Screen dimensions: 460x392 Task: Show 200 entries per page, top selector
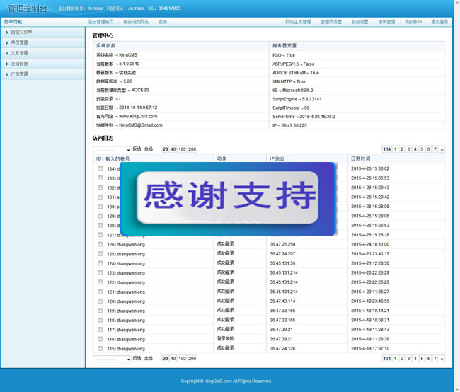[x=192, y=149]
